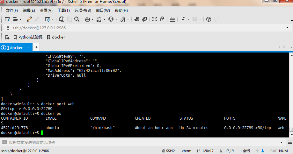Click the Help question mark icon

click(x=209, y=19)
